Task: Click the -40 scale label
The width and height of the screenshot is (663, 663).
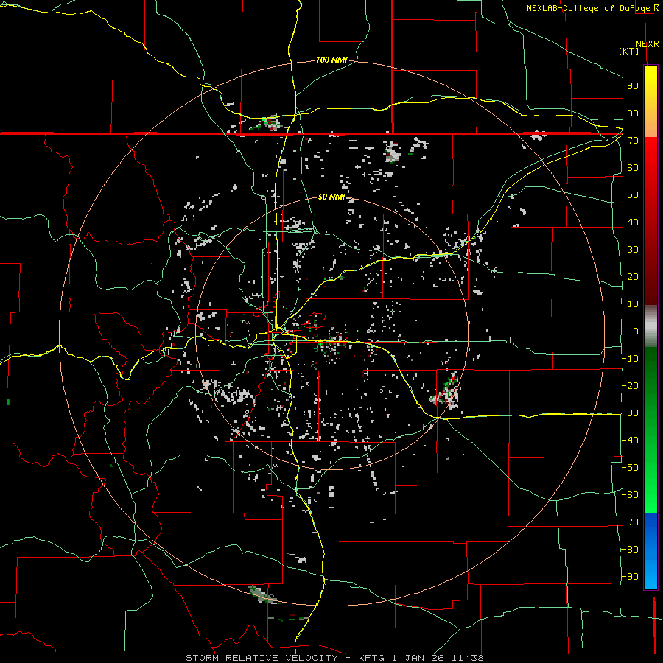Action: point(630,441)
